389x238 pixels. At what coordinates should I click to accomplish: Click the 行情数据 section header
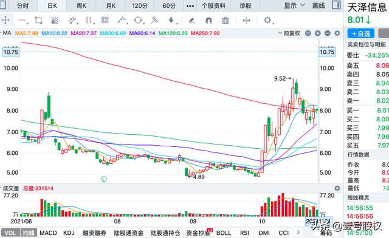359,155
